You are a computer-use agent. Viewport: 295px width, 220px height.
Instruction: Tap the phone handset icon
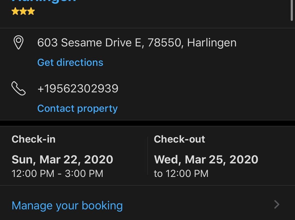point(18,88)
